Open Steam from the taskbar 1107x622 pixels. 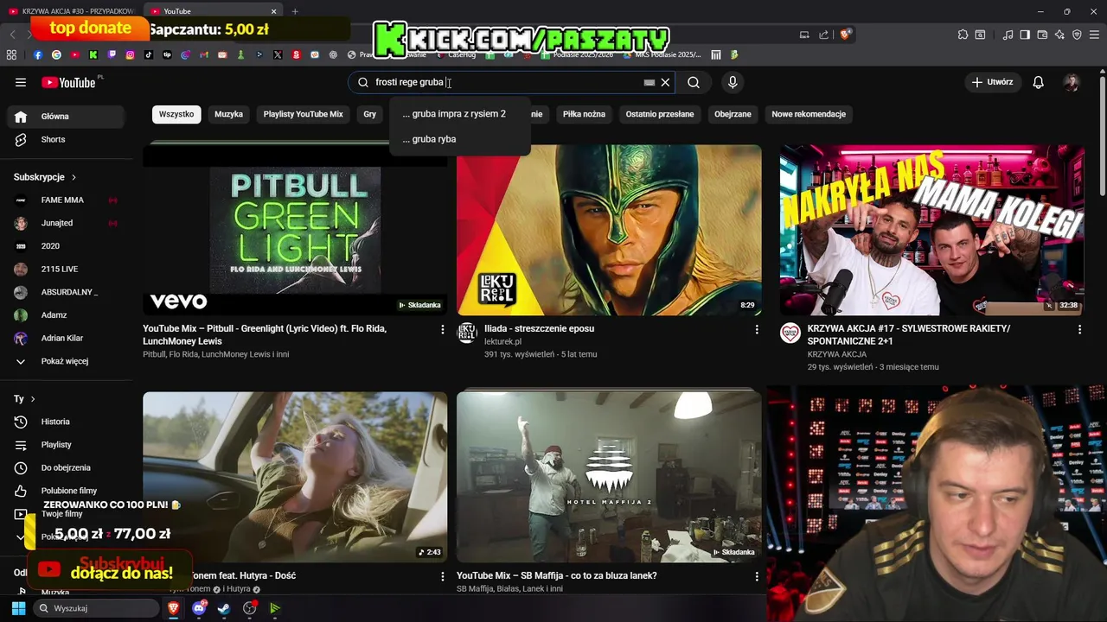[x=224, y=608]
